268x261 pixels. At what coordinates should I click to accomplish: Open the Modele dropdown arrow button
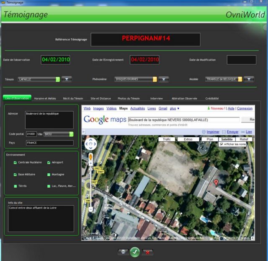pos(249,79)
